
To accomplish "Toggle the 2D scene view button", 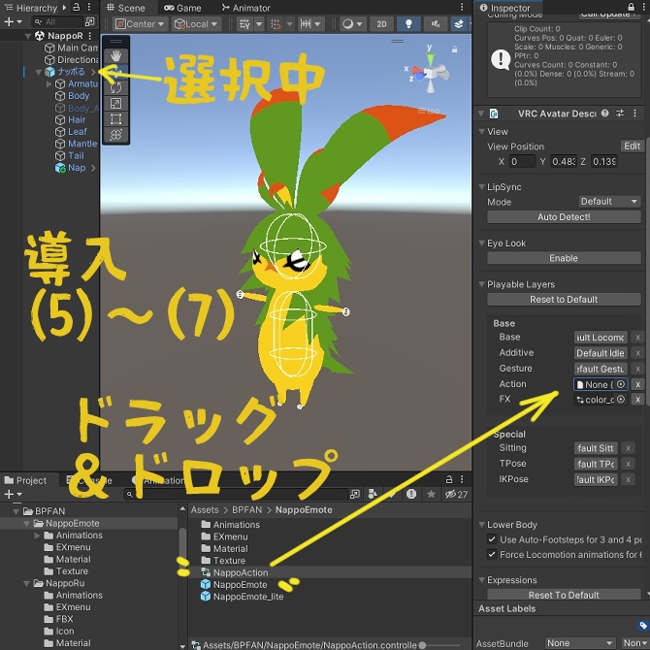I will click(381, 24).
